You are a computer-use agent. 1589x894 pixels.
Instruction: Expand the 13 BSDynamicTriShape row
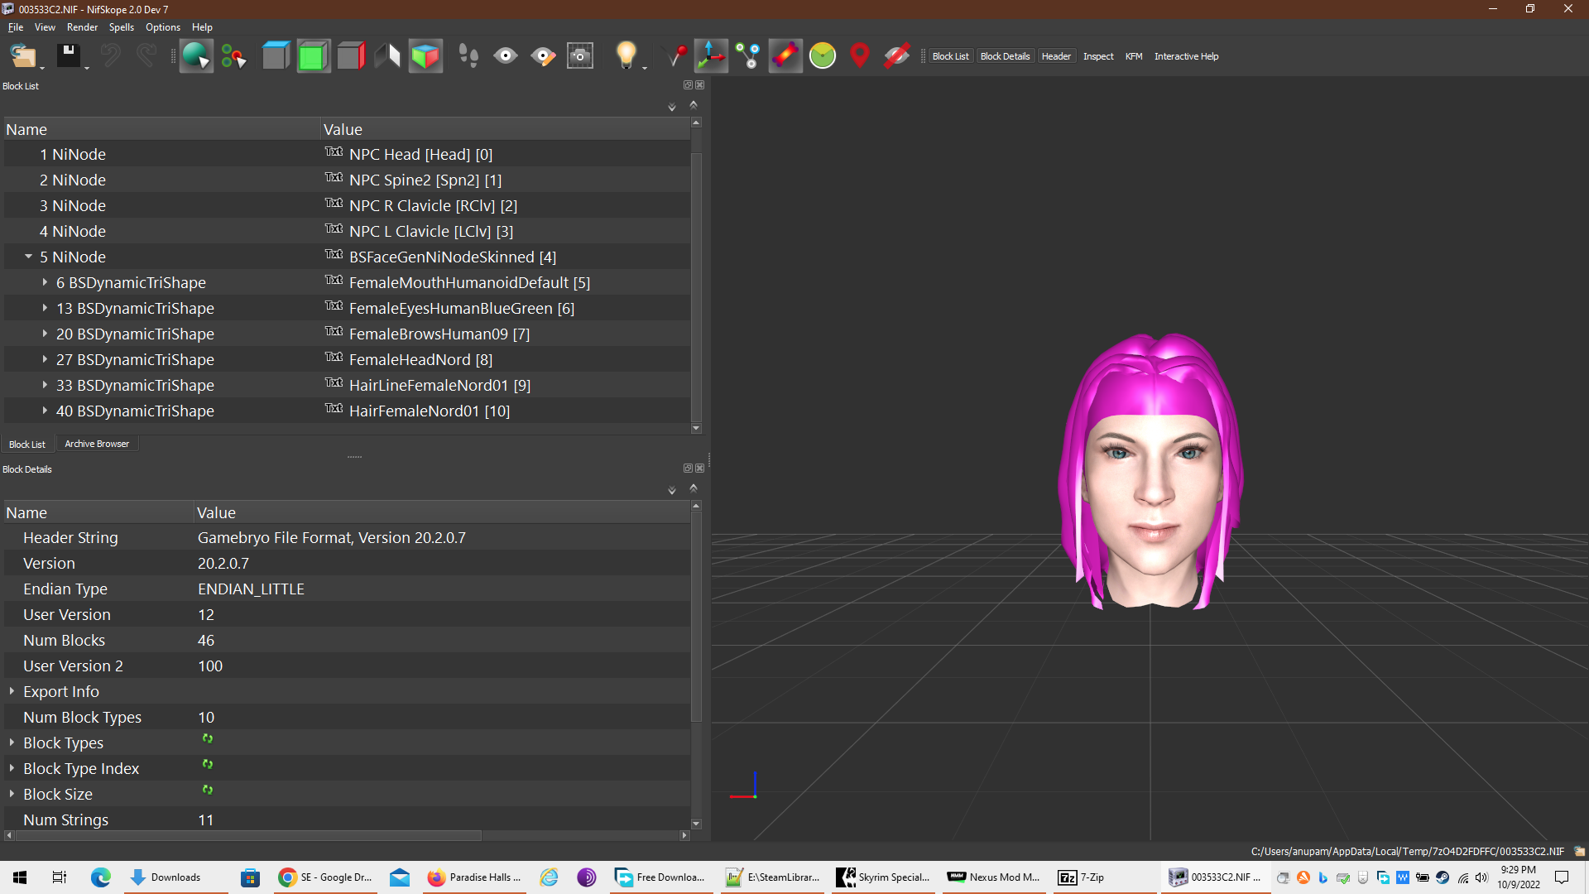click(x=45, y=308)
